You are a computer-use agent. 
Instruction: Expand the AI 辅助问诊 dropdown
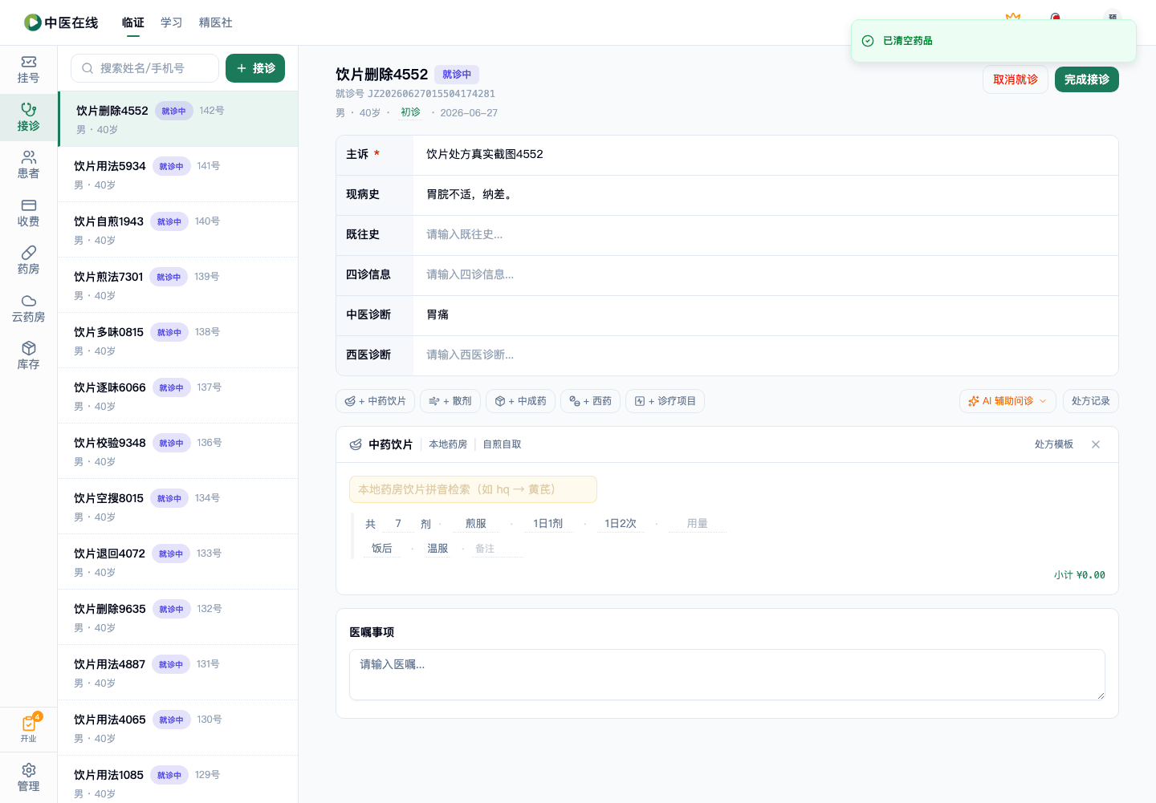click(x=1007, y=401)
